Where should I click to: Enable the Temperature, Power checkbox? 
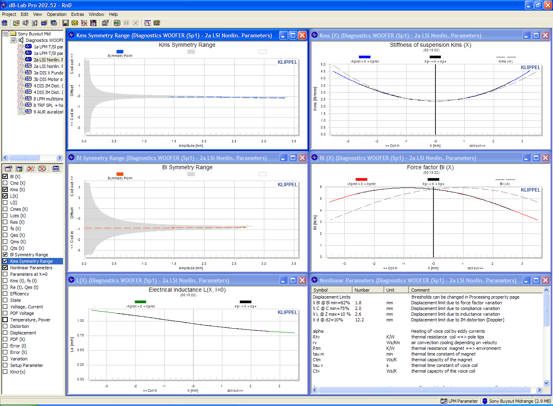(x=5, y=320)
